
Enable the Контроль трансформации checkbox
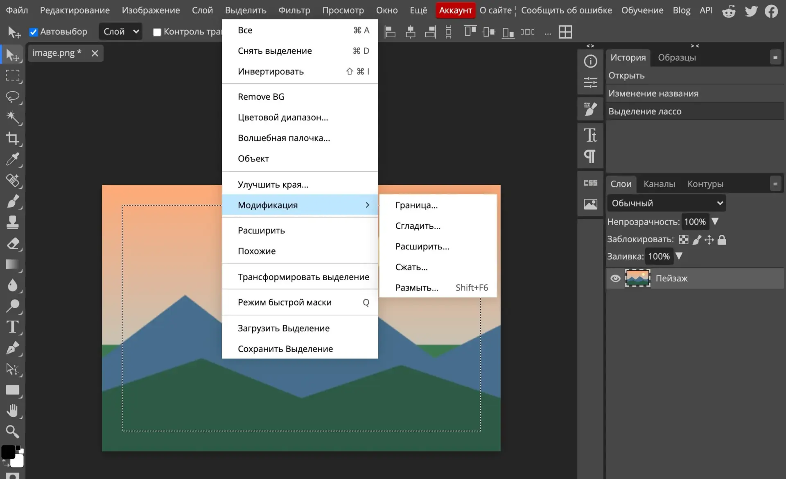pos(157,32)
